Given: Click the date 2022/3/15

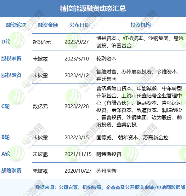Looking at the screenshot, I should pos(76,137).
